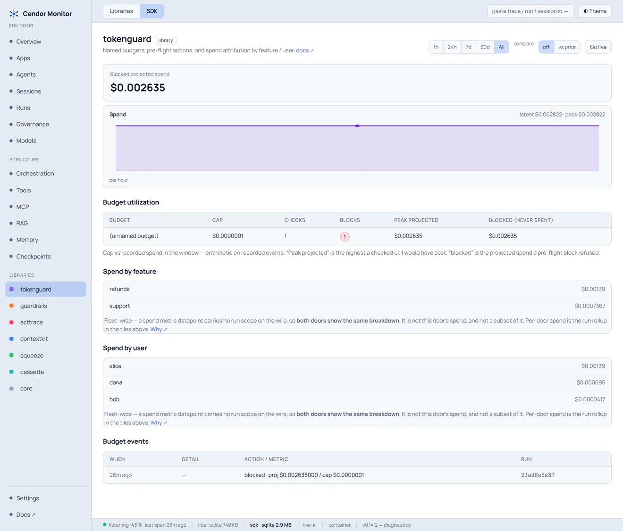Select the 1h time range
This screenshot has width=623, height=531.
(436, 47)
